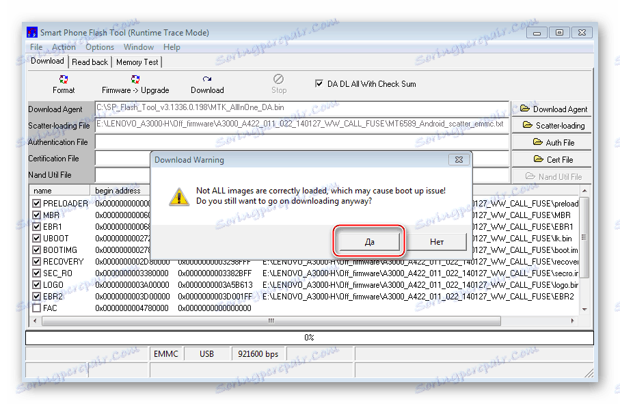This screenshot has height=404, width=620.
Task: Maximize the Flash Tool window
Action: 559,33
